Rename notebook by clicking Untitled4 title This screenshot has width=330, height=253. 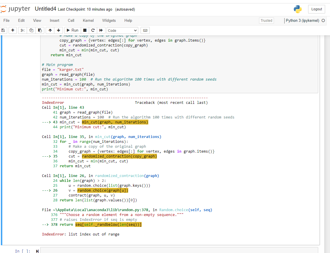(x=45, y=9)
